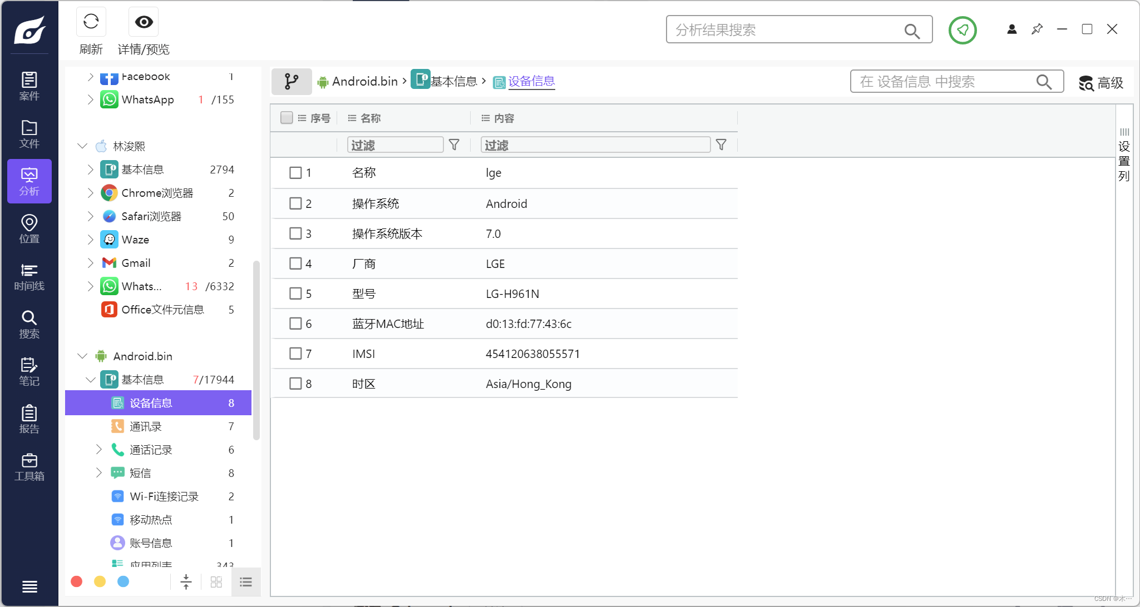Screen dimensions: 1140x607
Task: Open the Details/Preview (详情/预览) eye icon
Action: [144, 22]
